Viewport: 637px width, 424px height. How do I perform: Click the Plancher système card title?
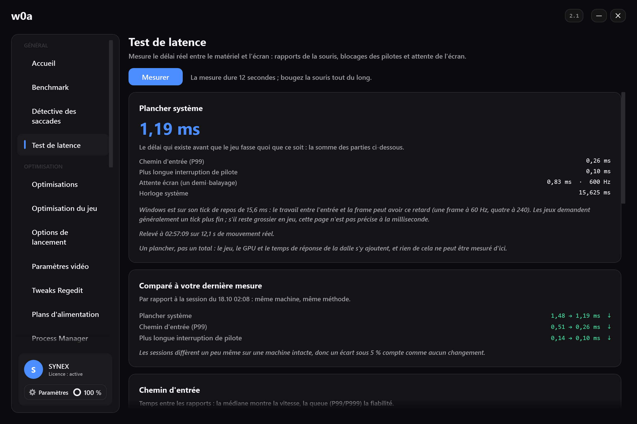coord(171,108)
